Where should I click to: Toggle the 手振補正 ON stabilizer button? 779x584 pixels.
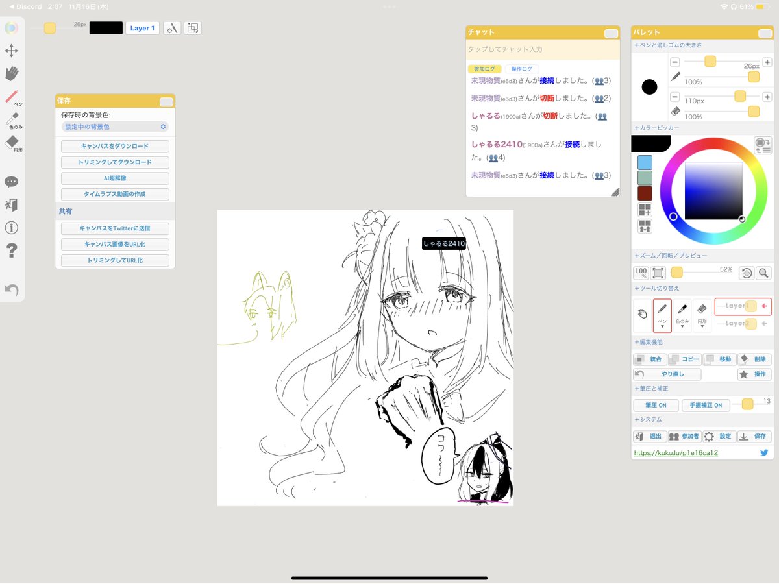pos(705,405)
